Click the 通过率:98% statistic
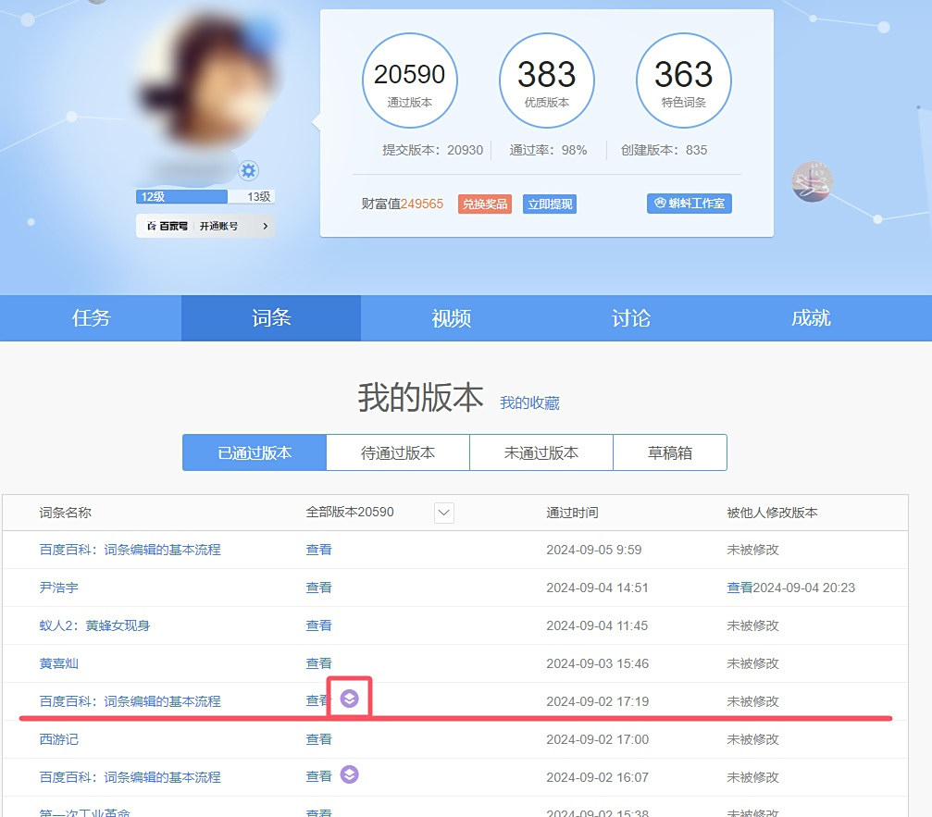 [x=548, y=150]
